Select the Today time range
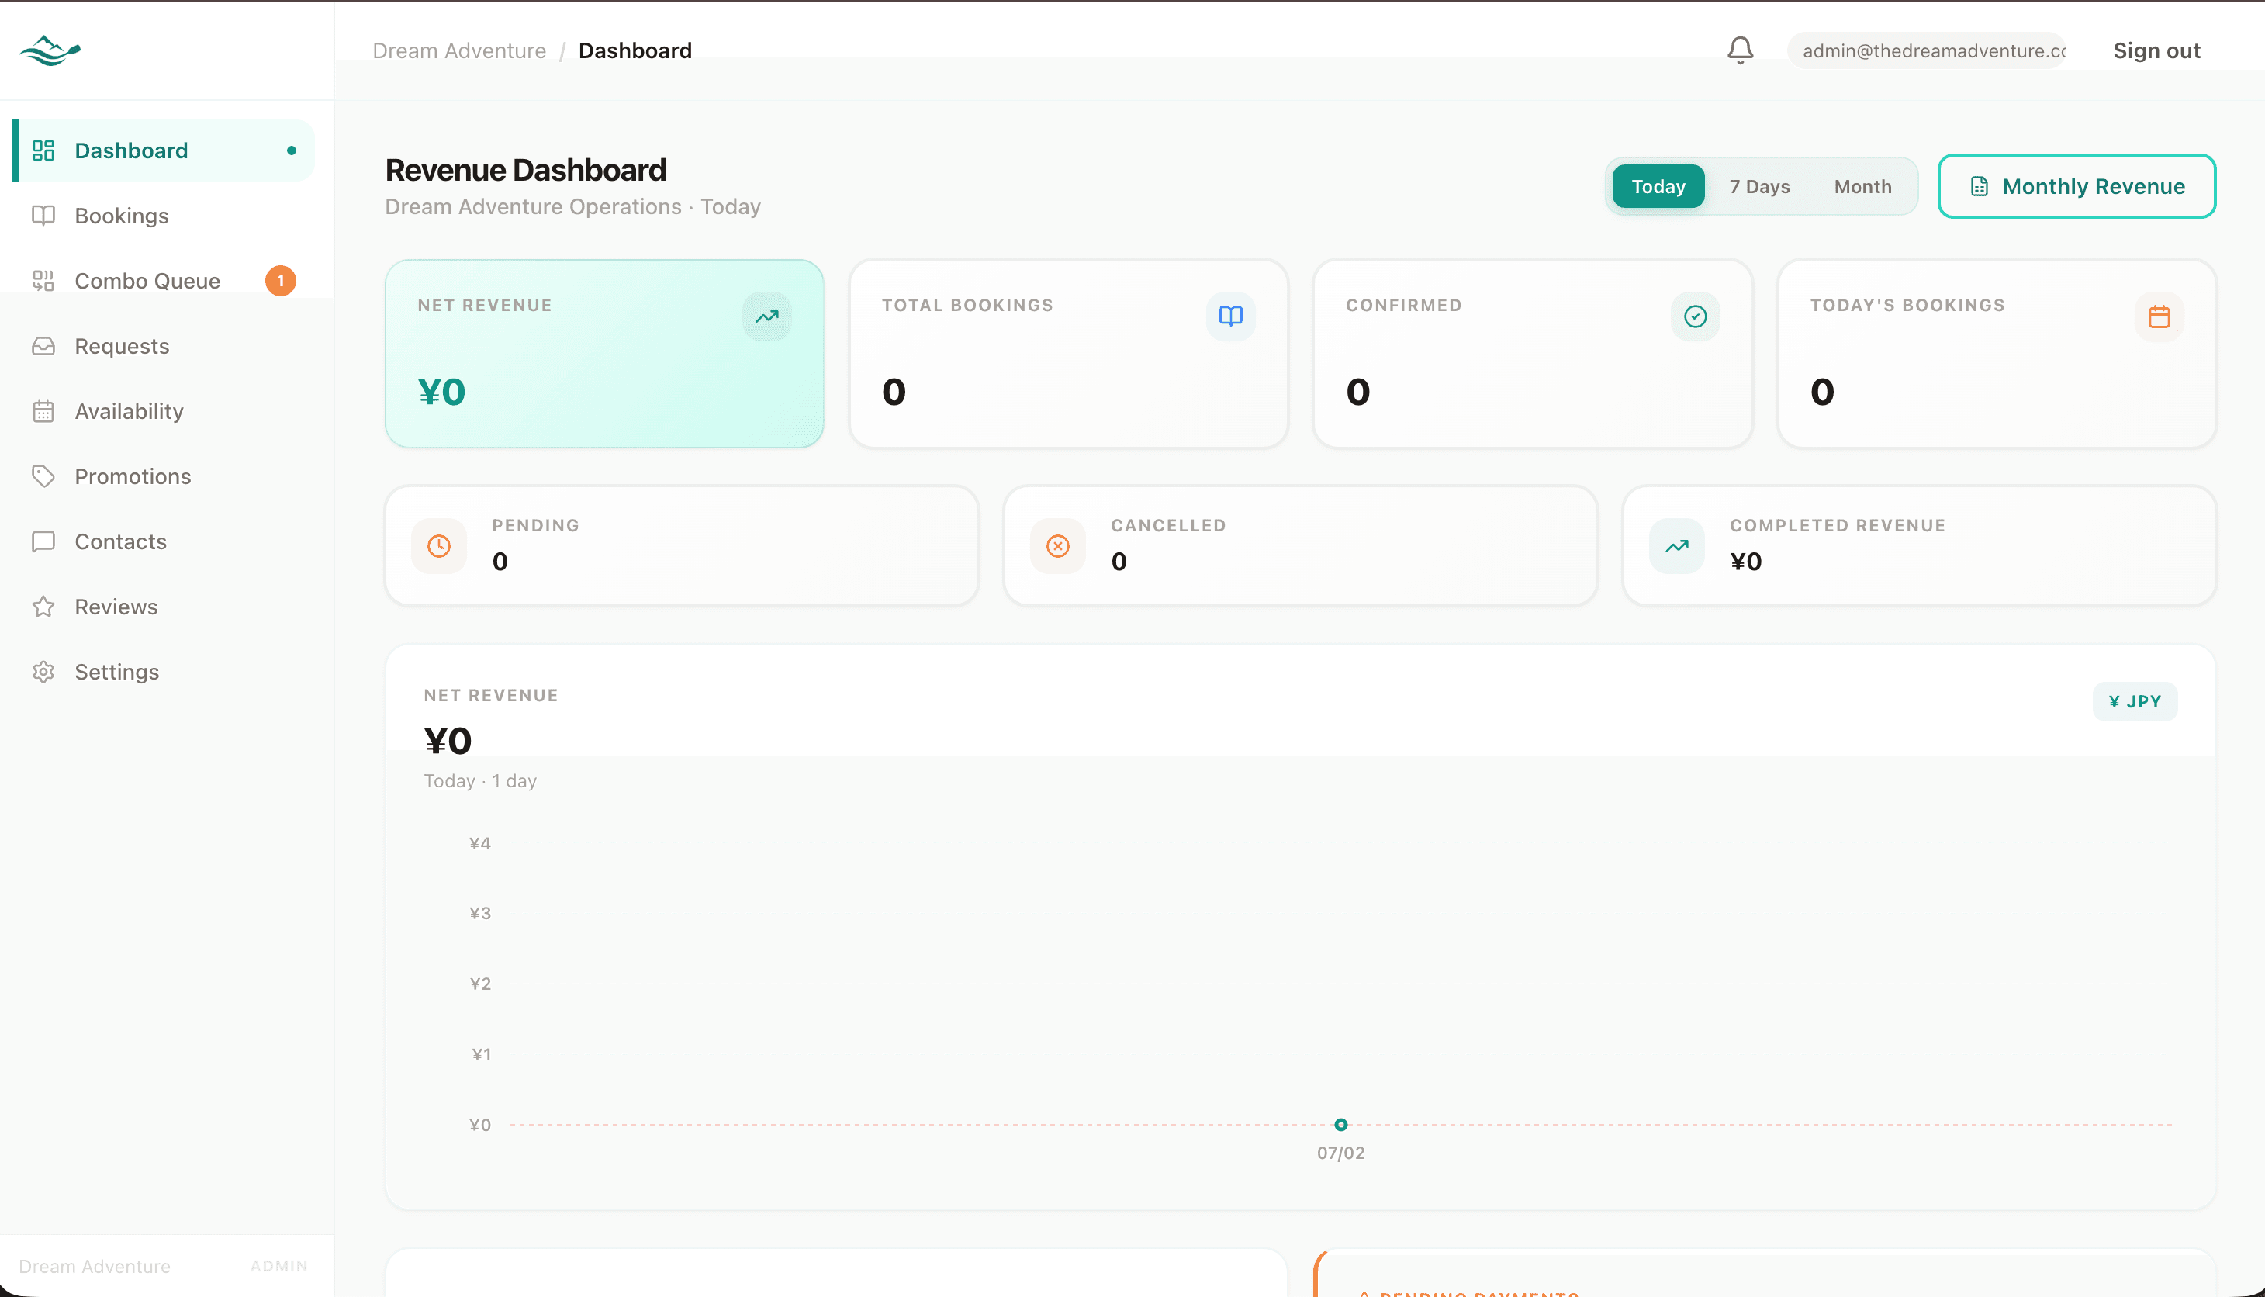The image size is (2265, 1297). coord(1658,186)
